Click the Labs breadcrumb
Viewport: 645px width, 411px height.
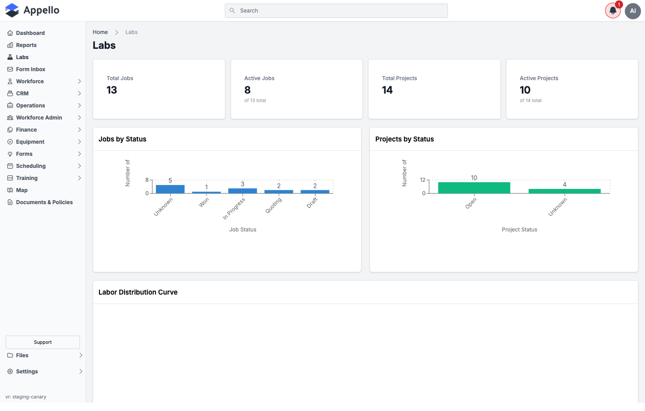coord(131,32)
